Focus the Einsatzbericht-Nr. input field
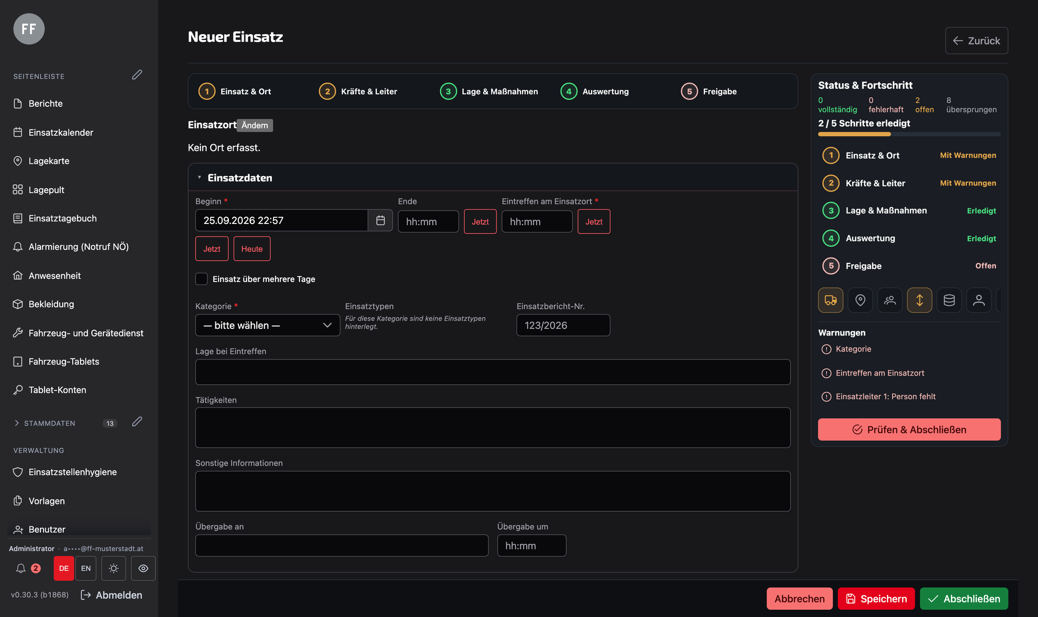Viewport: 1038px width, 617px height. (563, 325)
